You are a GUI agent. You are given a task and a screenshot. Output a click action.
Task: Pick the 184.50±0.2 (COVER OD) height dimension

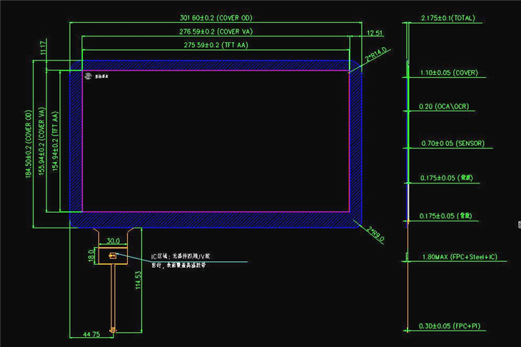click(x=29, y=144)
